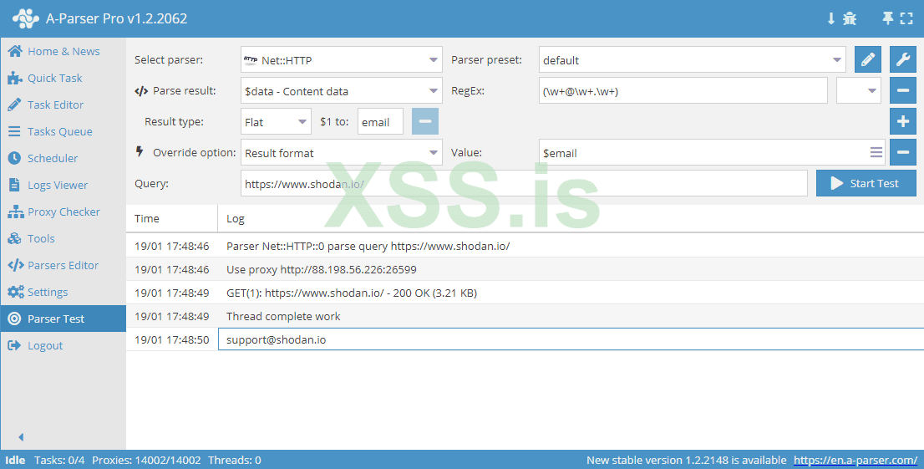Click the Logs Viewer document icon

coord(15,185)
